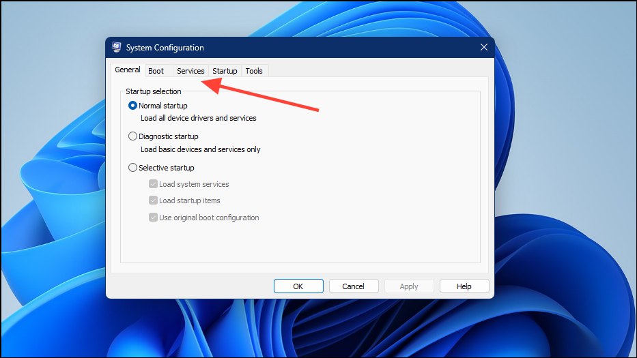Viewport: 637px width, 358px height.
Task: Click the 'Load basic devices and services only' text
Action: pos(200,149)
